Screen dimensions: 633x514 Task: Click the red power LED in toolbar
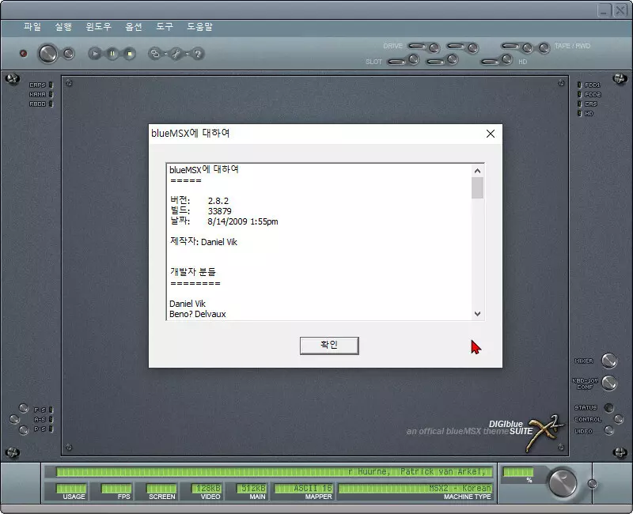click(x=24, y=53)
